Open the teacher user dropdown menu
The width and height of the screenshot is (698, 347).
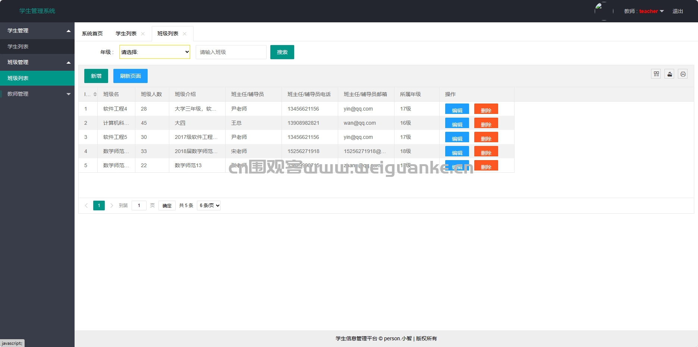[x=644, y=11]
